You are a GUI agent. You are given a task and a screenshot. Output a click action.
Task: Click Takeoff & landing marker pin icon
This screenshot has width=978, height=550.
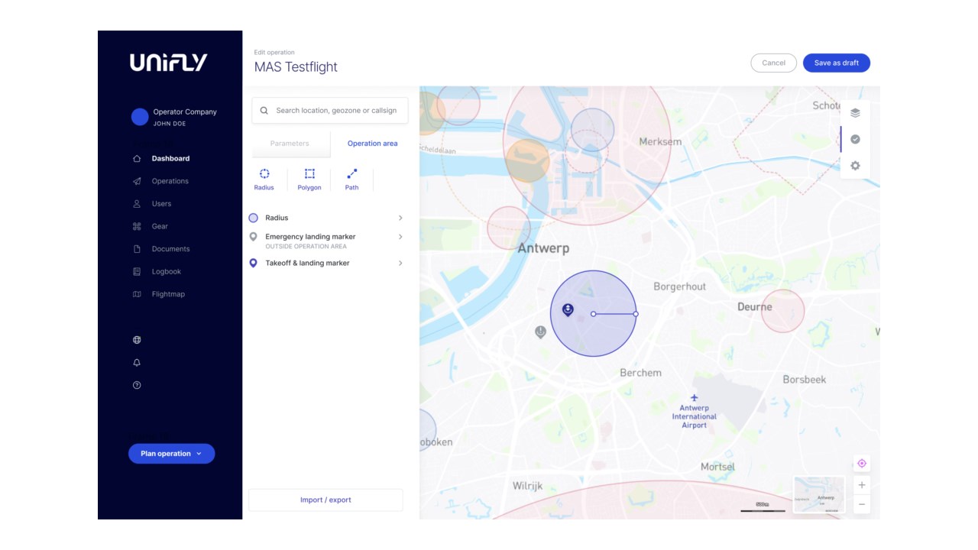tap(254, 263)
